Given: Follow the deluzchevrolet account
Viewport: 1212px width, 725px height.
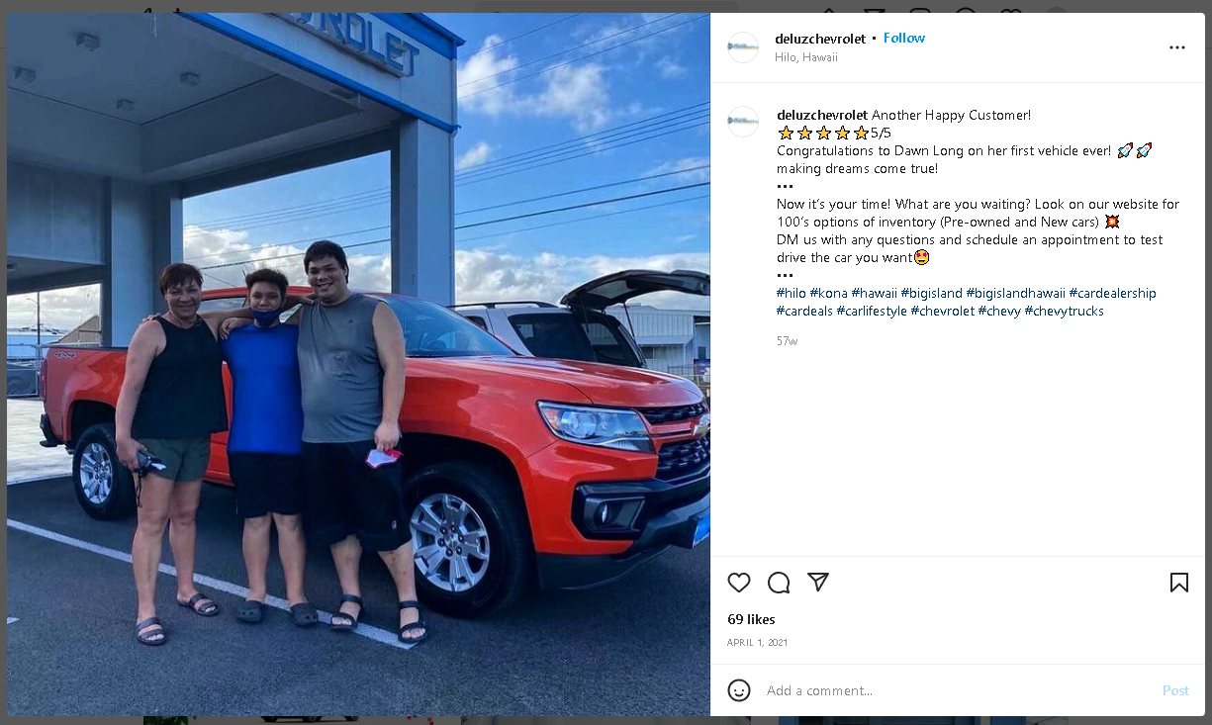Looking at the screenshot, I should tap(904, 39).
